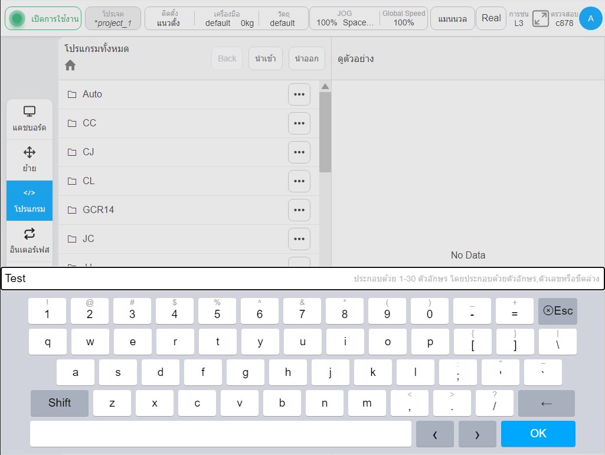Click the semicolon key
Image resolution: width=605 pixels, height=455 pixels.
[458, 372]
